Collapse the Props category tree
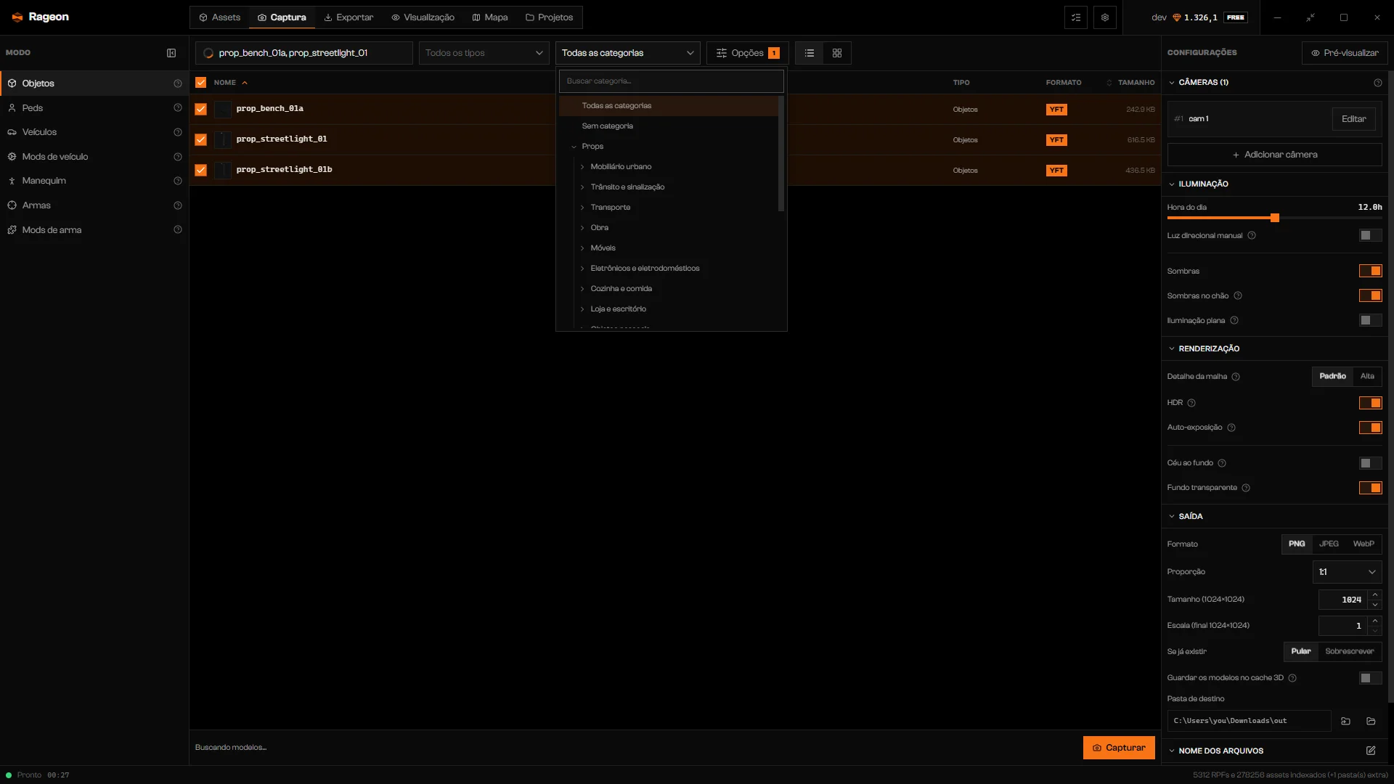 (574, 147)
